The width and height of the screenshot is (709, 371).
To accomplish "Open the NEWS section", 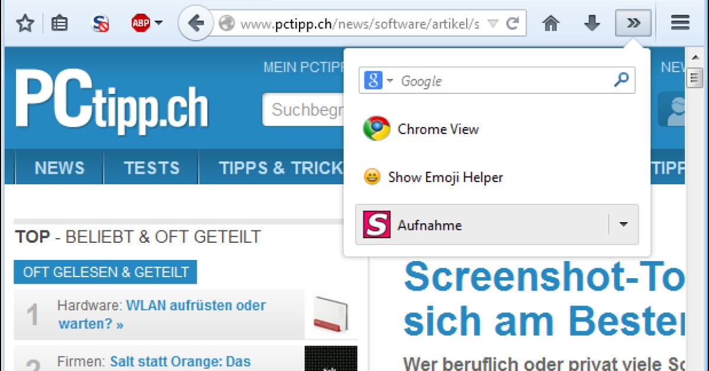I will tap(58, 168).
